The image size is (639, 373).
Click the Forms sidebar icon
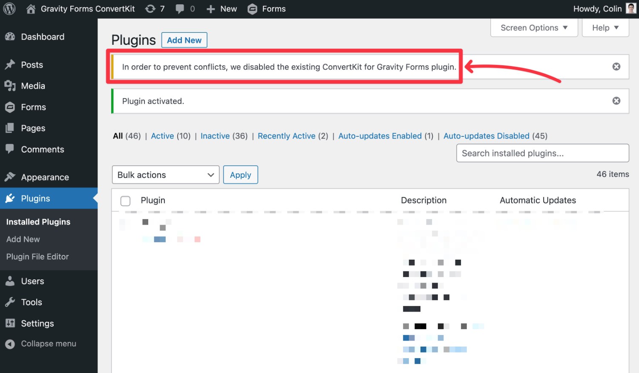pyautogui.click(x=10, y=107)
